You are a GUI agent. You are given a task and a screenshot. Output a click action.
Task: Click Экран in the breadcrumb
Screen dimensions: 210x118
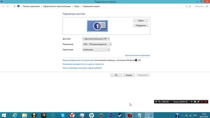(x=77, y=6)
